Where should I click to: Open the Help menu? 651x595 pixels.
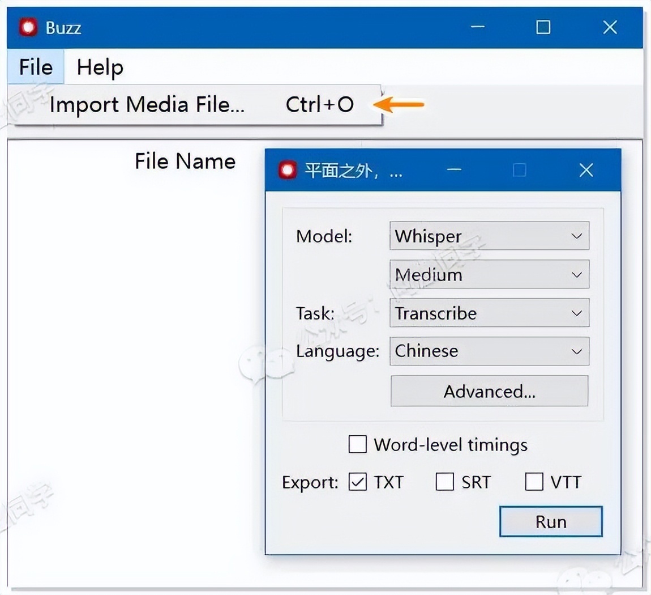100,67
